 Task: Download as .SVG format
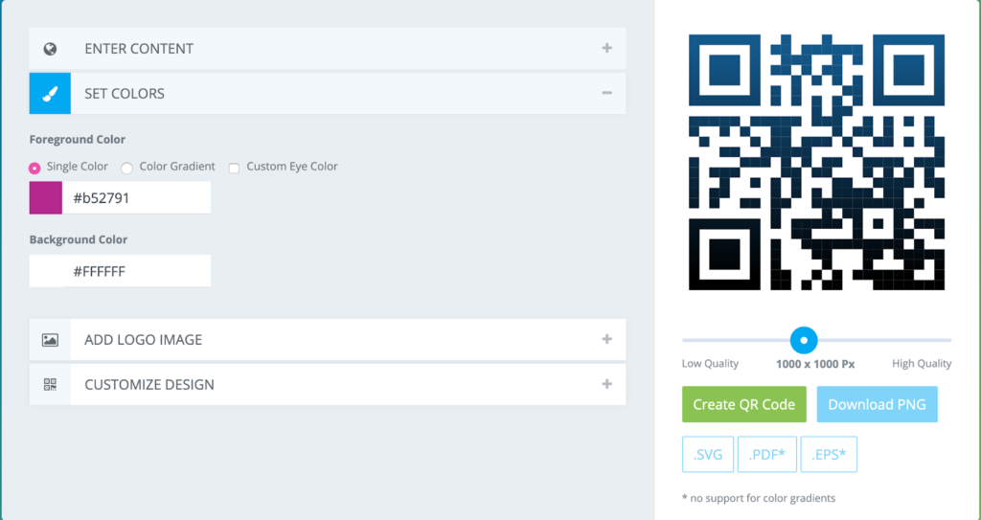tap(708, 454)
